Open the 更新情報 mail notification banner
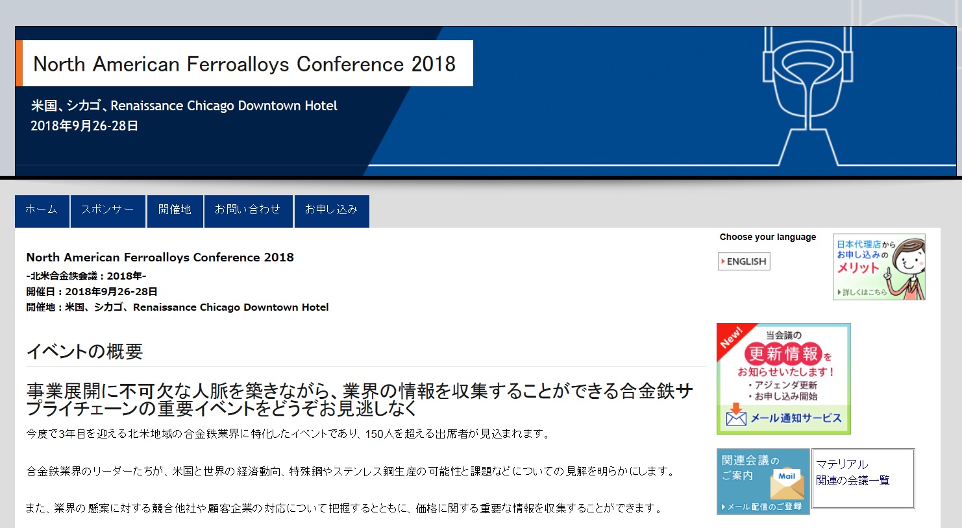Screen dimensions: 962x528 click(x=783, y=379)
